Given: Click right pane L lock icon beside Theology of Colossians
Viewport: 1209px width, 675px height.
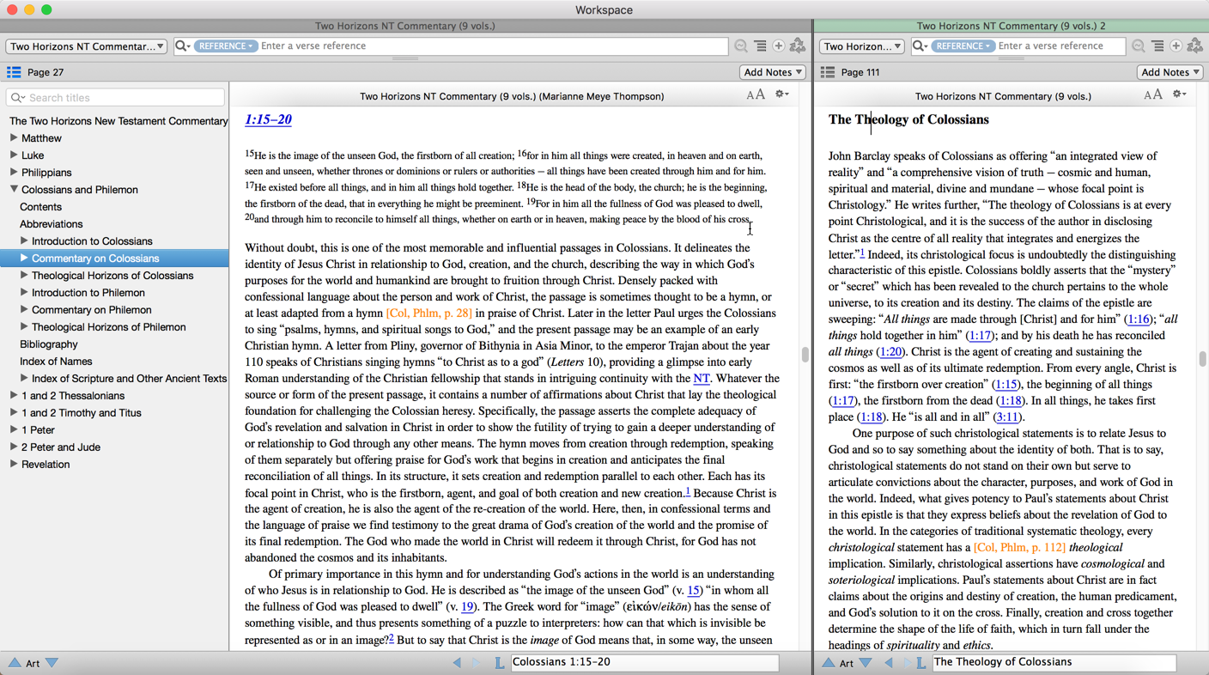Looking at the screenshot, I should 921,662.
